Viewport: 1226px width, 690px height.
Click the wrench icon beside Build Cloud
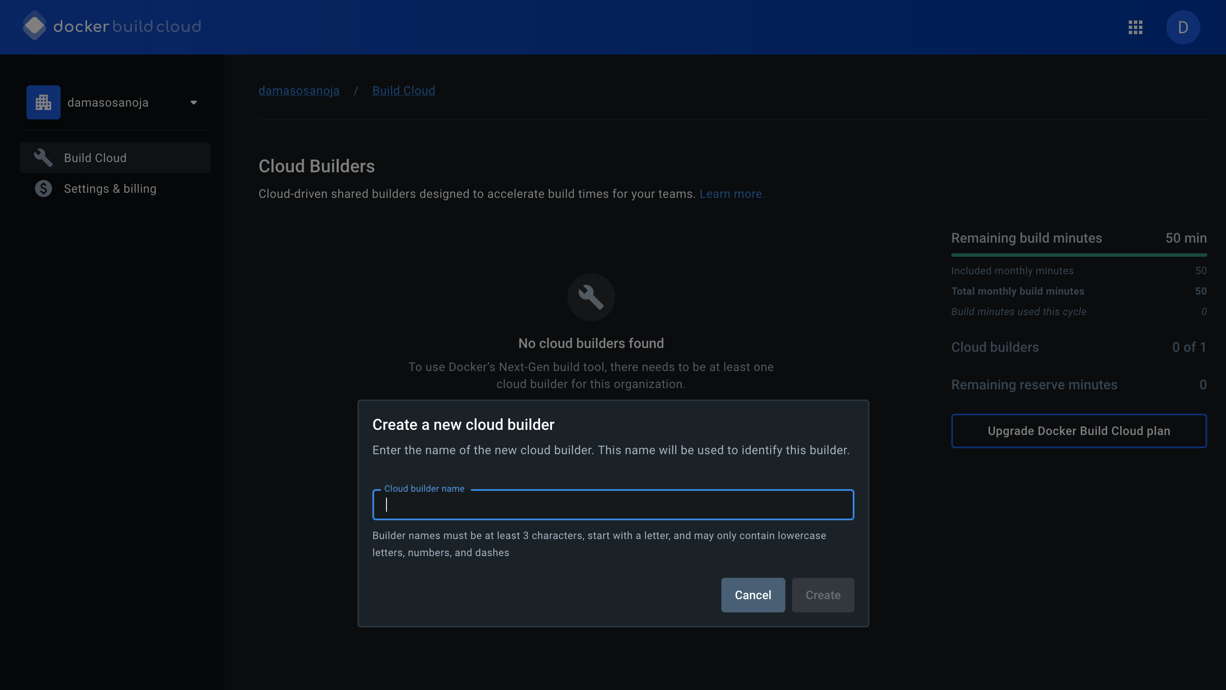(44, 158)
